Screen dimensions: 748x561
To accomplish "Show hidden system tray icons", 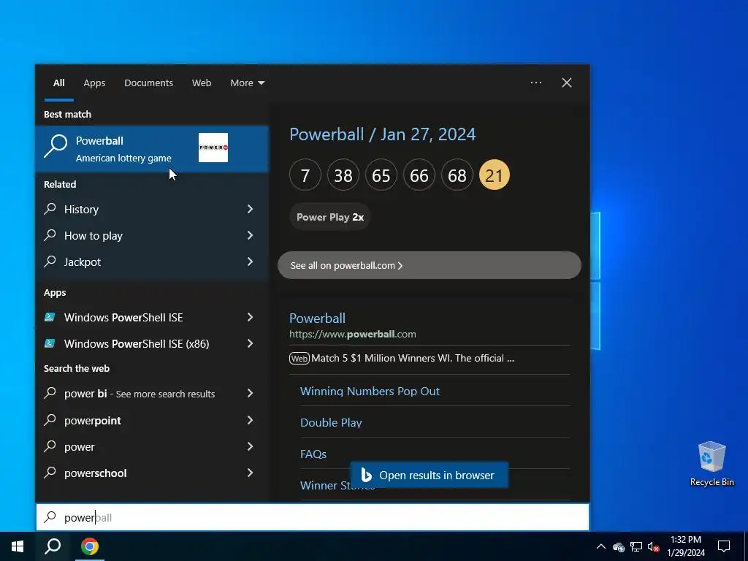I will 601,546.
